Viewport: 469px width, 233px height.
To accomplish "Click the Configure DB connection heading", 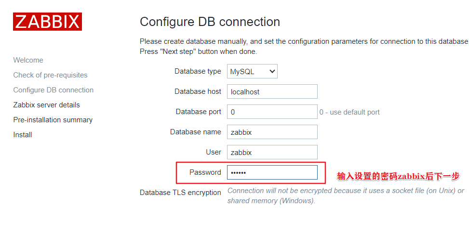I will [x=210, y=22].
